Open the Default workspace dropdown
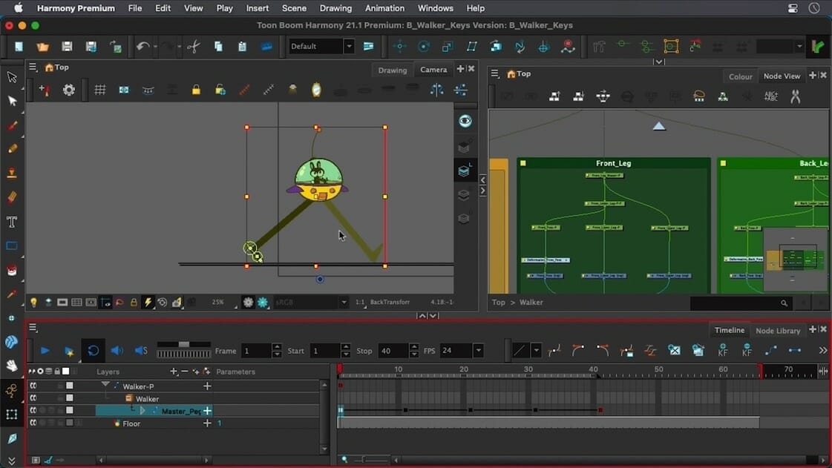Image resolution: width=832 pixels, height=468 pixels. (348, 47)
